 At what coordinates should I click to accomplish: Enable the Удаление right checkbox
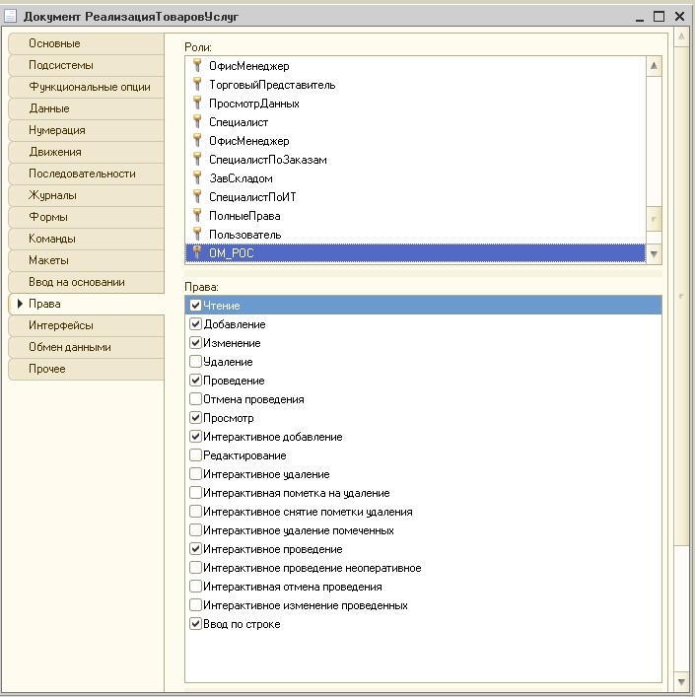click(195, 362)
